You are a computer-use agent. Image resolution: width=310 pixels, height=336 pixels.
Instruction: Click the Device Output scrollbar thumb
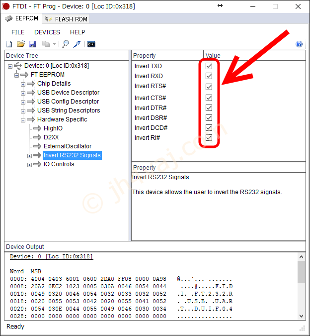click(301, 272)
